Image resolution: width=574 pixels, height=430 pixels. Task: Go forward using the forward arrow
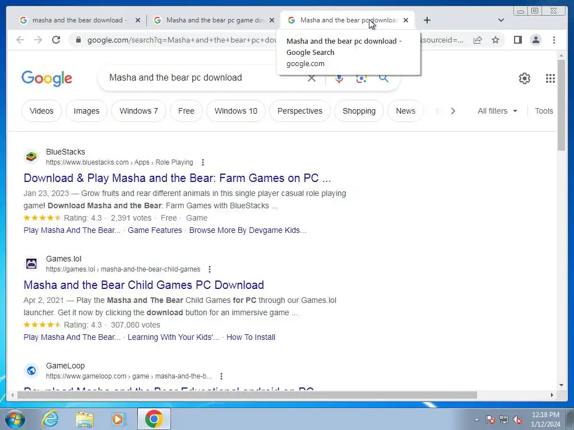point(38,40)
